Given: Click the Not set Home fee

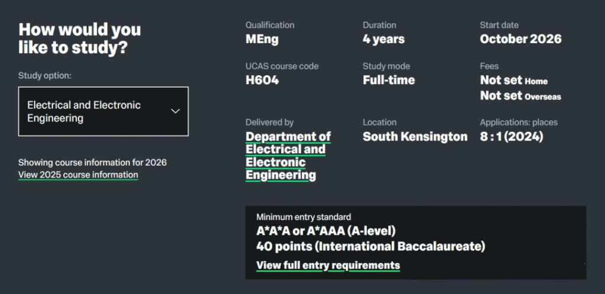Looking at the screenshot, I should [513, 80].
